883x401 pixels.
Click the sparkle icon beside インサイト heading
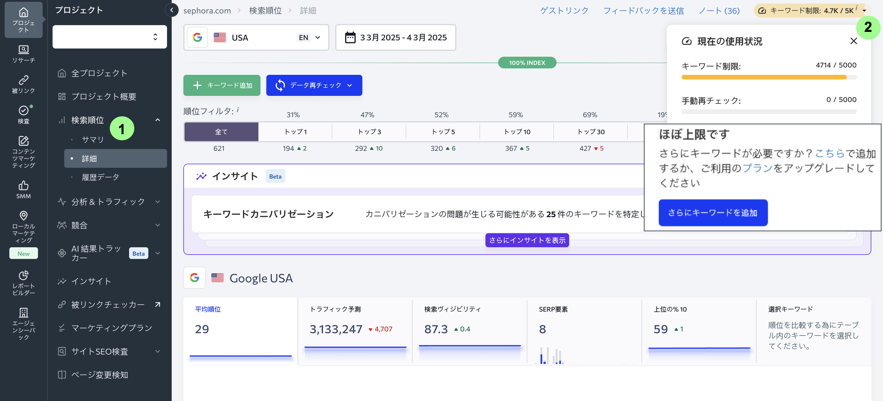click(x=201, y=176)
